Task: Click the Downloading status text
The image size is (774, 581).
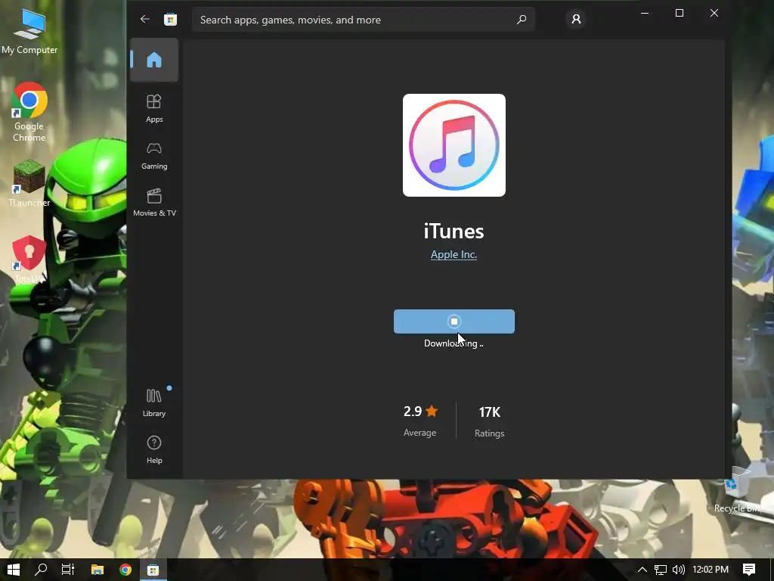Action: (454, 343)
